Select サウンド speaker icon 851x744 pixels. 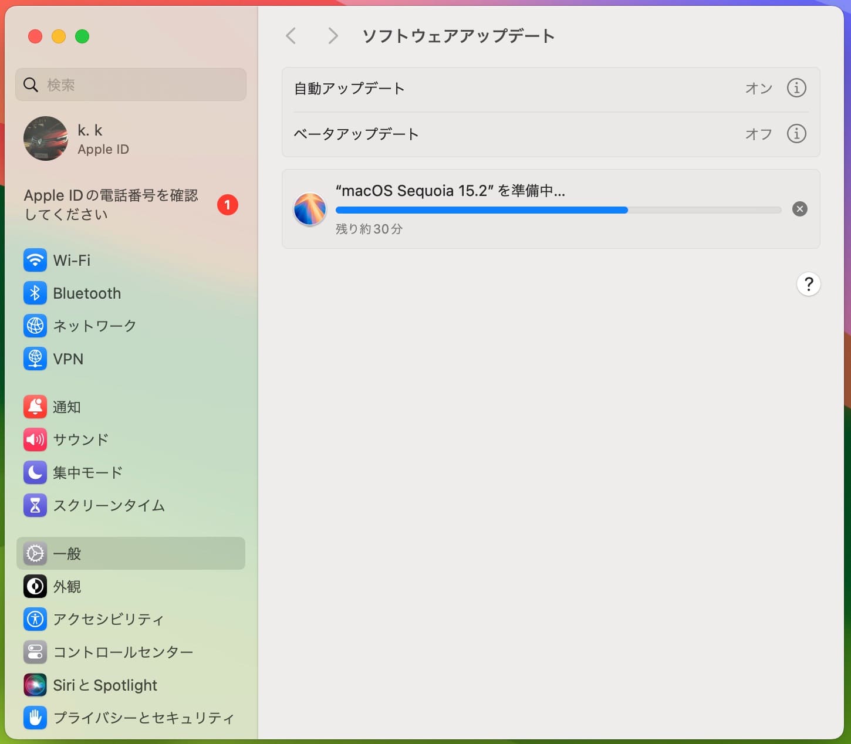pos(35,439)
